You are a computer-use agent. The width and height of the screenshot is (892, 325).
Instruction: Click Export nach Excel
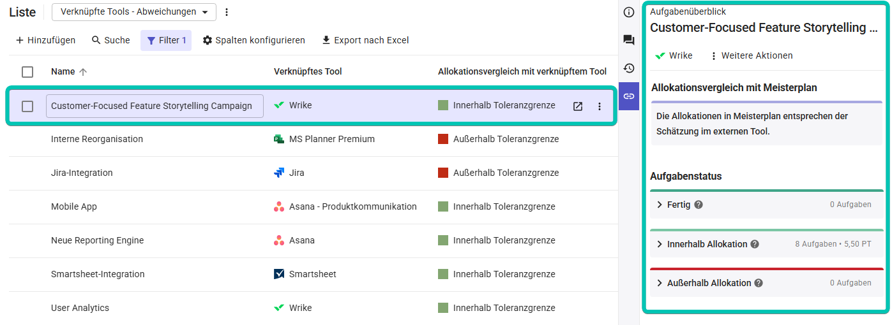click(x=365, y=40)
